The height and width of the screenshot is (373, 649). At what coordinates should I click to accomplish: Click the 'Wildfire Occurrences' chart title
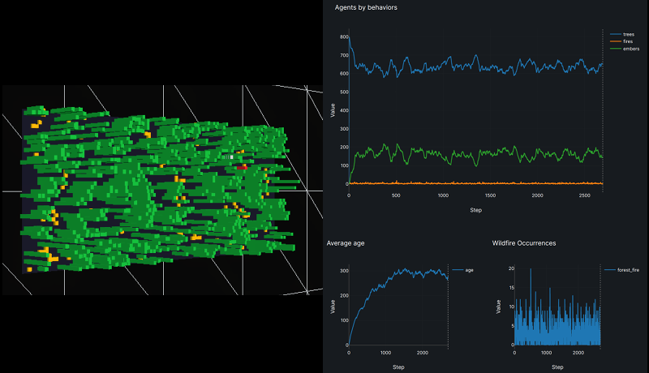coord(526,242)
